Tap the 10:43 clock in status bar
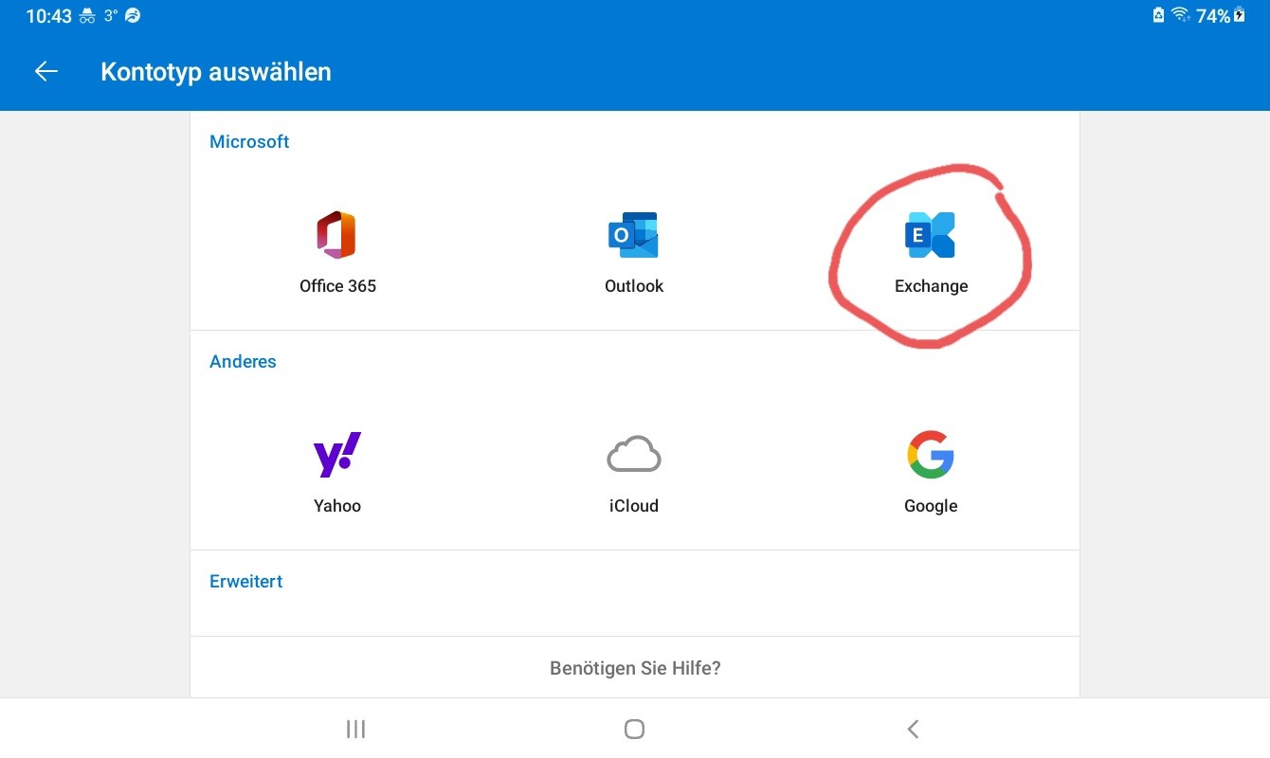This screenshot has height=758, width=1270. [x=48, y=15]
